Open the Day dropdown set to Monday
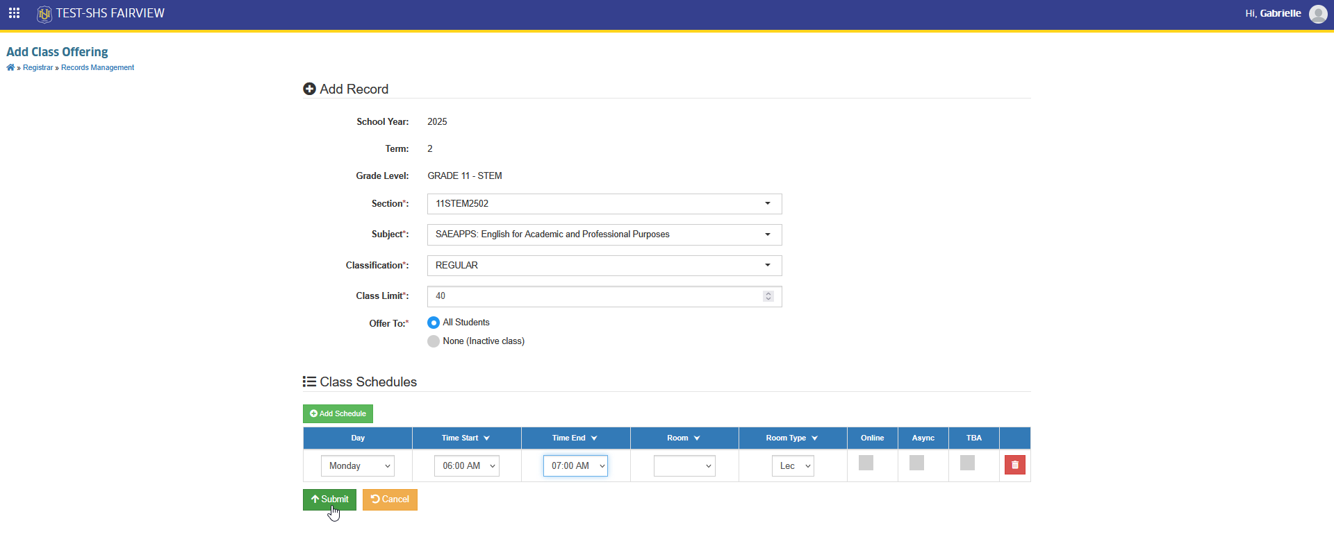Screen dimensions: 1334x539 pyautogui.click(x=358, y=466)
